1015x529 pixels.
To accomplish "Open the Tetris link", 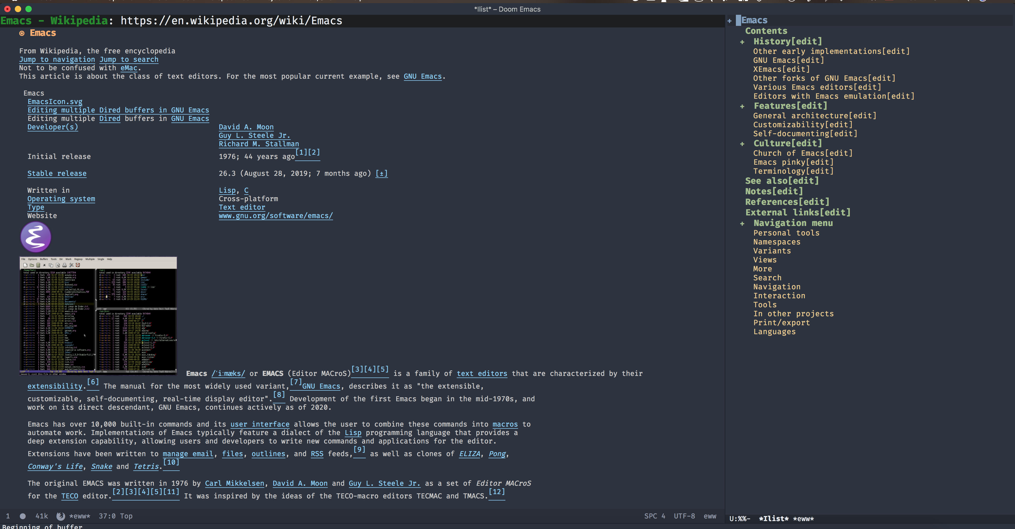I will click(146, 467).
